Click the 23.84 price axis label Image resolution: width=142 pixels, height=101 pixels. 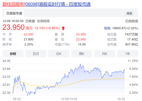point(6,69)
